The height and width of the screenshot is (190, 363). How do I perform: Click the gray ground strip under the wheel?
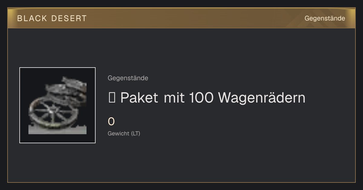click(57, 130)
